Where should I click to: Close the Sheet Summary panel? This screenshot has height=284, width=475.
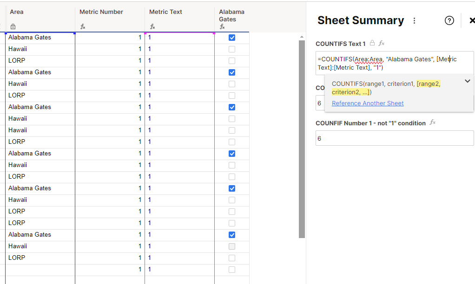(x=472, y=20)
